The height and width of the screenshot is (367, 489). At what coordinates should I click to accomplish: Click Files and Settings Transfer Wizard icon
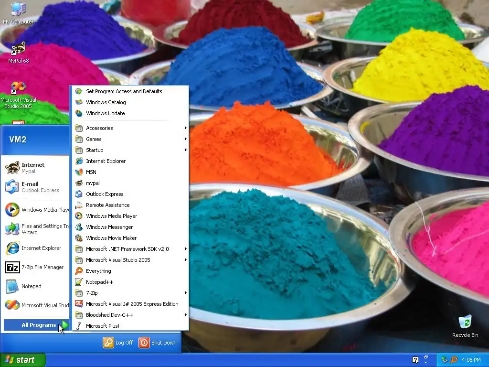pos(12,229)
